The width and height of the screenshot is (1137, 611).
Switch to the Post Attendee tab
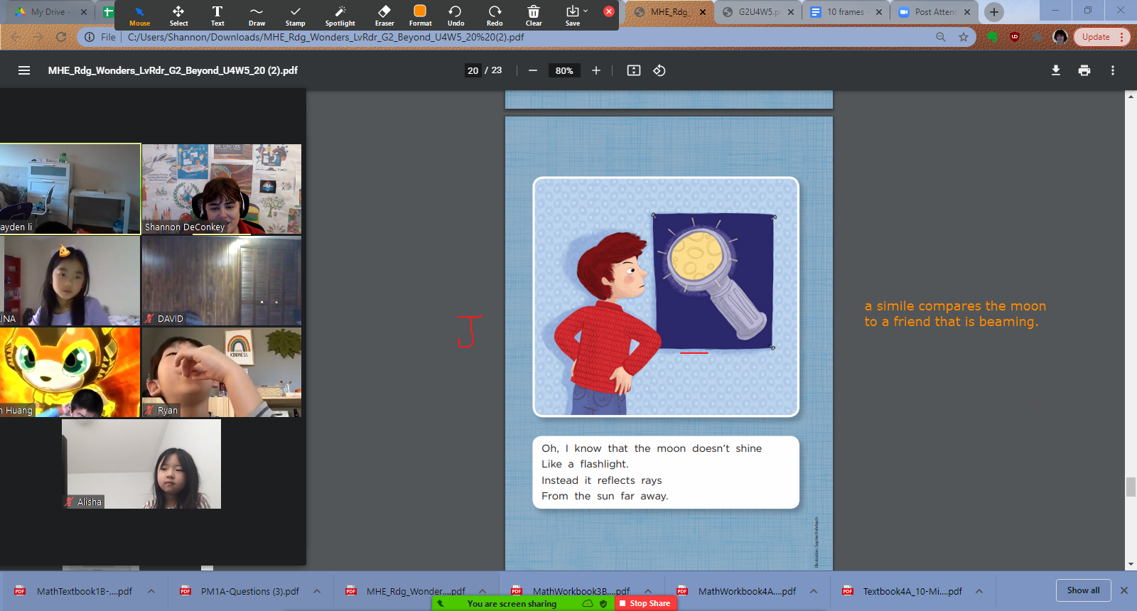pos(934,12)
